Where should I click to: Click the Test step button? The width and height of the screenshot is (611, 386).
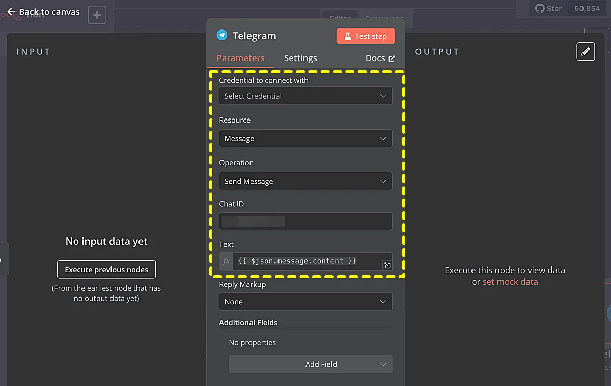[x=366, y=36]
